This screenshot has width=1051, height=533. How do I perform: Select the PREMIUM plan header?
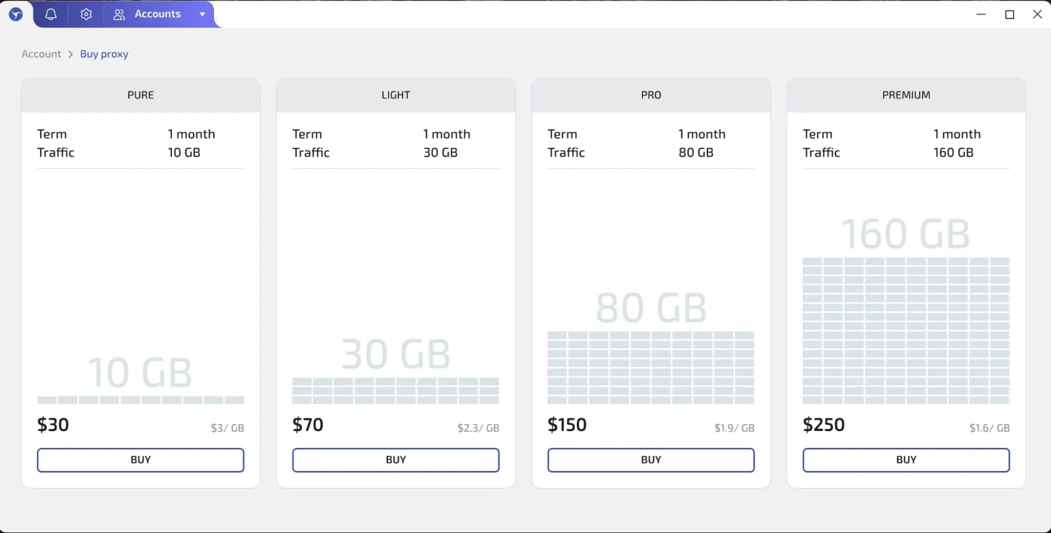pyautogui.click(x=906, y=95)
